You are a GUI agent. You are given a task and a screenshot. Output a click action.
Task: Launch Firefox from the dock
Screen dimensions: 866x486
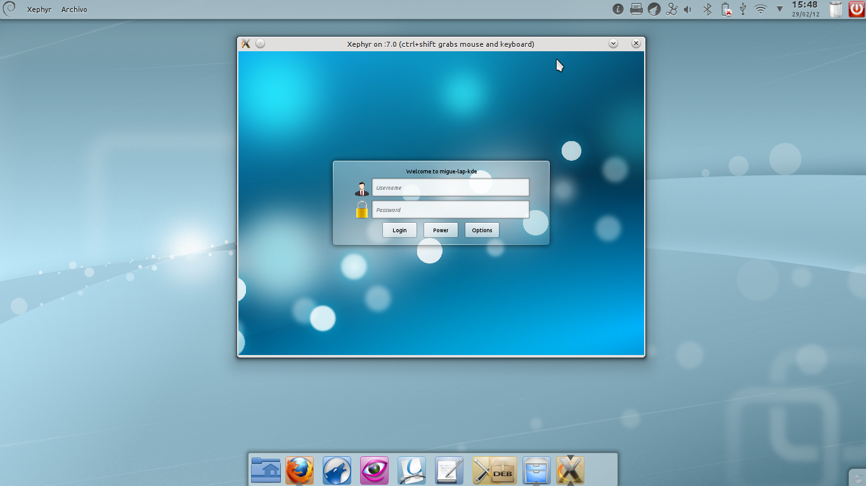coord(299,470)
